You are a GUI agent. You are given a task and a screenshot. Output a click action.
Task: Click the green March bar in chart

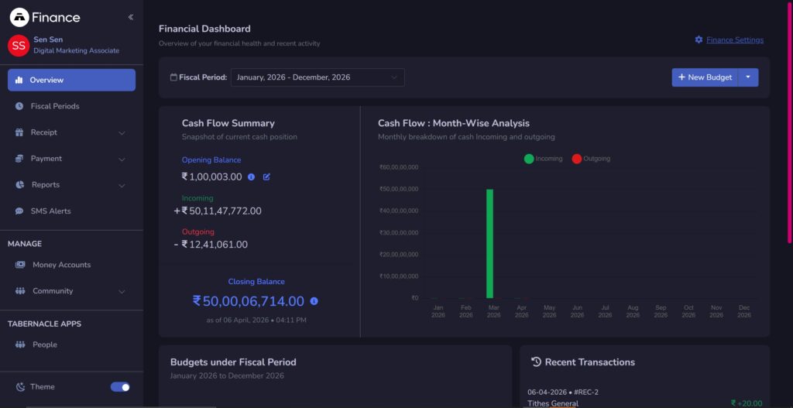pyautogui.click(x=489, y=244)
